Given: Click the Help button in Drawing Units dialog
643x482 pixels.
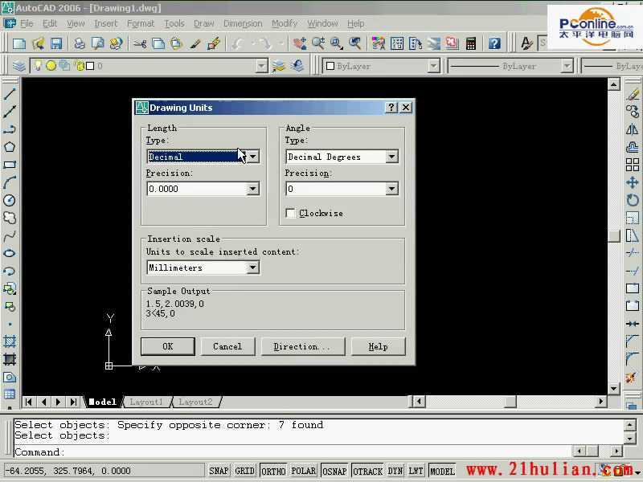Looking at the screenshot, I should pyautogui.click(x=378, y=346).
